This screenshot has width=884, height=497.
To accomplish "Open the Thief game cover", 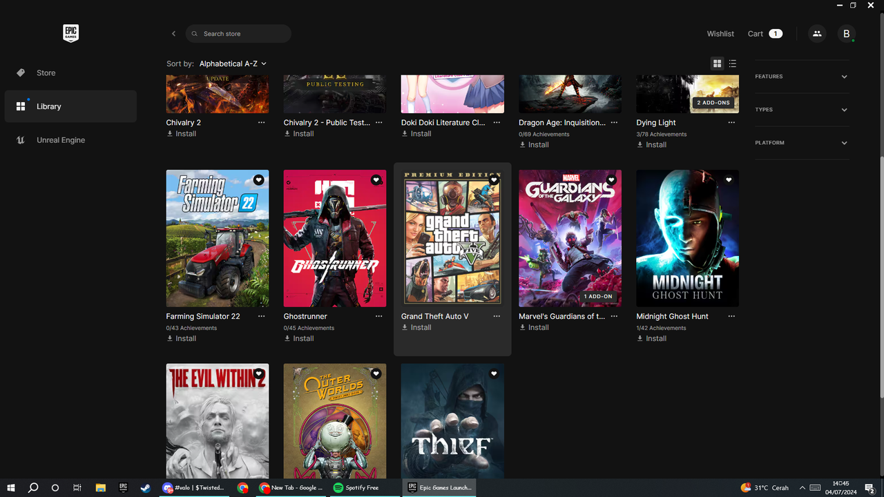I will 452,421.
